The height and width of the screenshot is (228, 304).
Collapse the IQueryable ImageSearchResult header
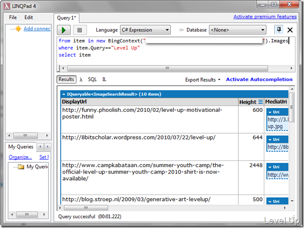tap(64, 94)
